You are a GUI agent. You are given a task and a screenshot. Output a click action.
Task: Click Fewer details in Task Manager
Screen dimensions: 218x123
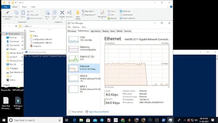pos(76,112)
